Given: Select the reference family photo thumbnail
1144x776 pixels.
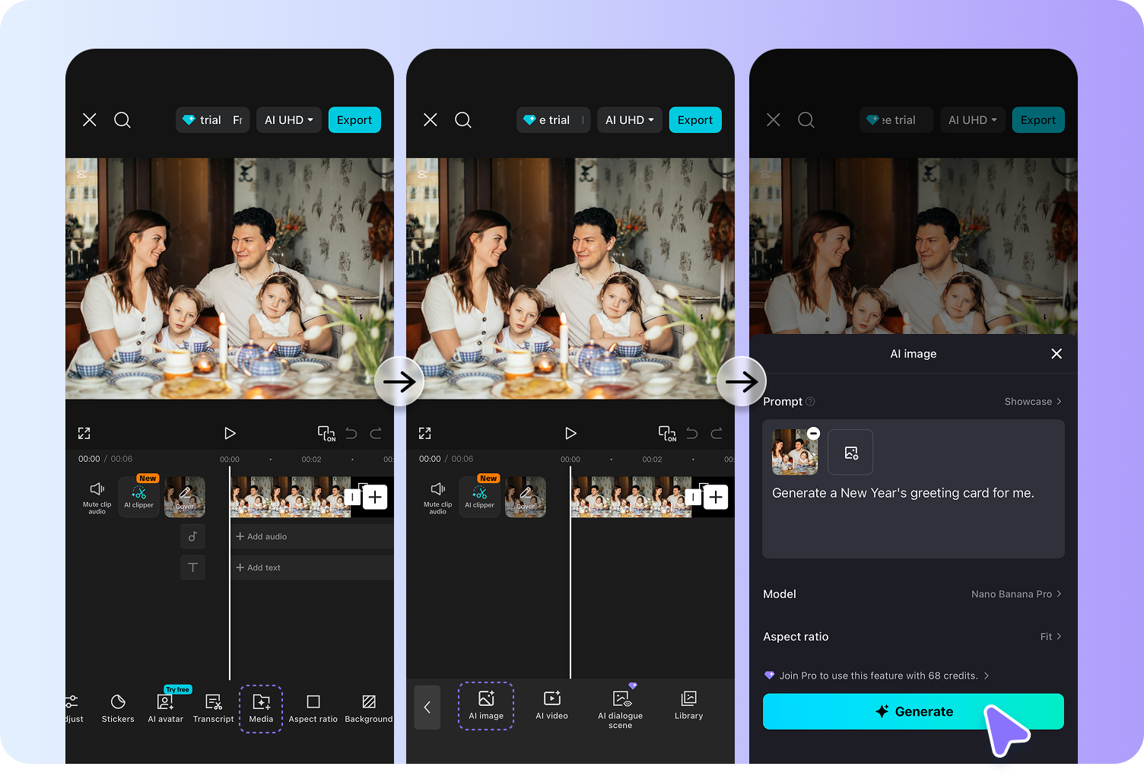Looking at the screenshot, I should click(795, 452).
